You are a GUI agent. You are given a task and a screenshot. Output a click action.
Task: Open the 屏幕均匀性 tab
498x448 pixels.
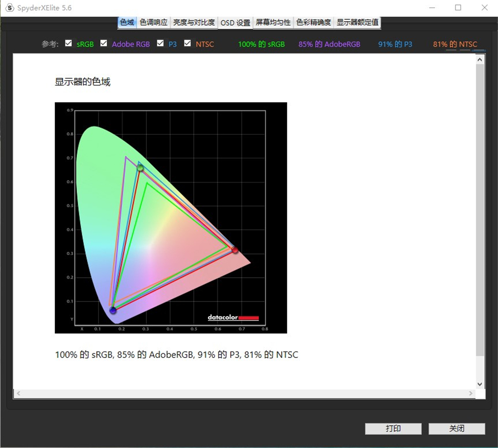click(274, 22)
